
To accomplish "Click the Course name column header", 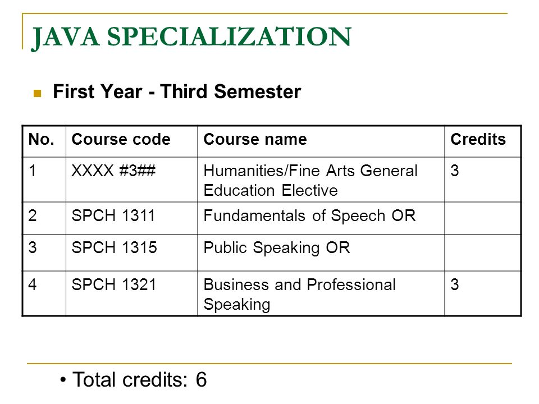I will click(255, 140).
